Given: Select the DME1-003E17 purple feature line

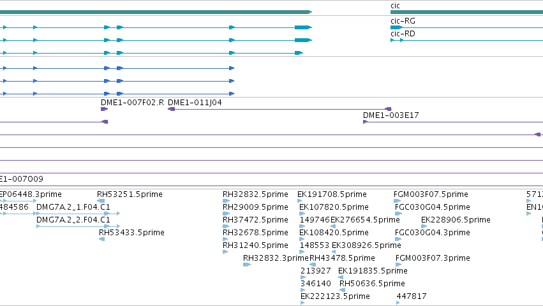Looking at the screenshot, I should (x=453, y=122).
